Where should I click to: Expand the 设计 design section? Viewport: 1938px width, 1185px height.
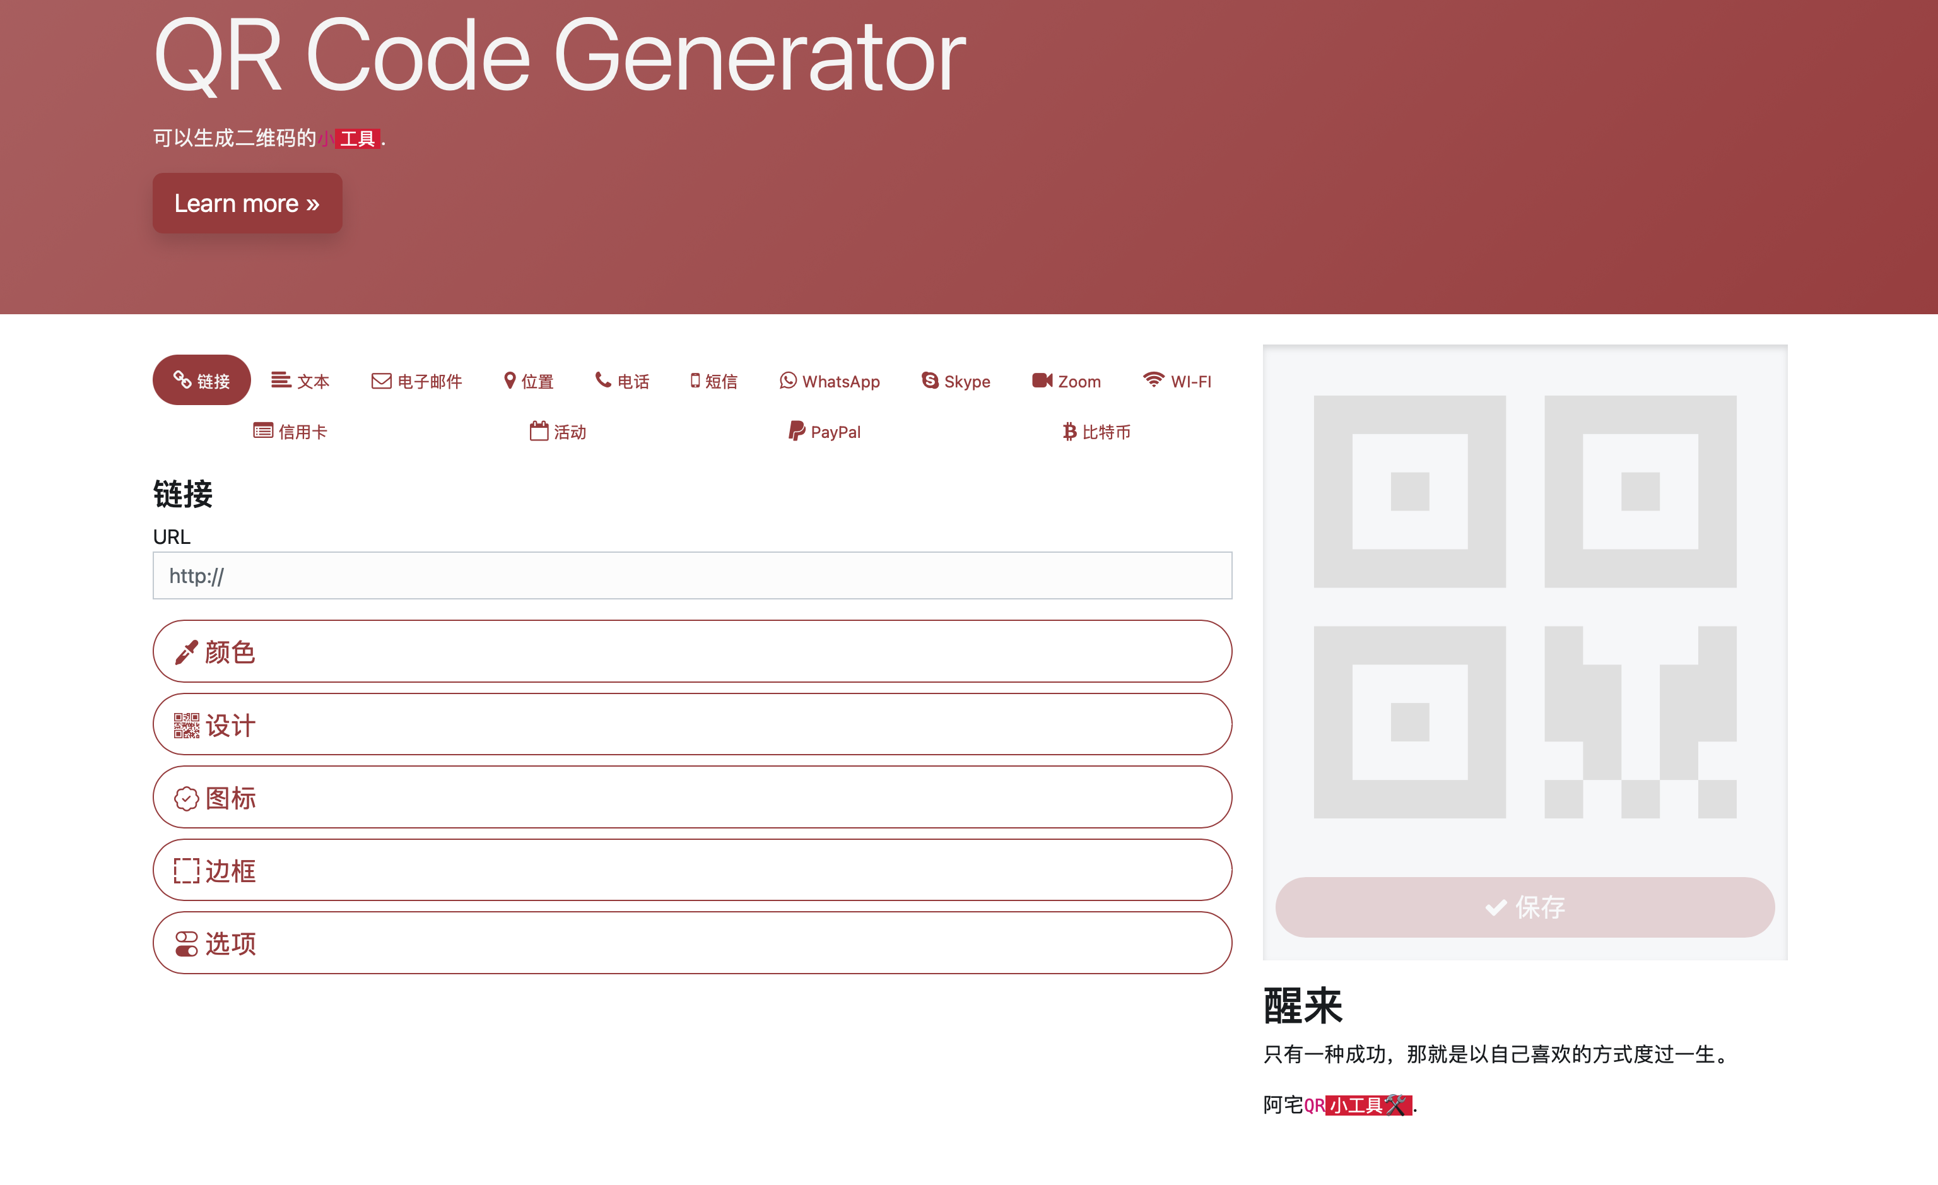(x=692, y=724)
